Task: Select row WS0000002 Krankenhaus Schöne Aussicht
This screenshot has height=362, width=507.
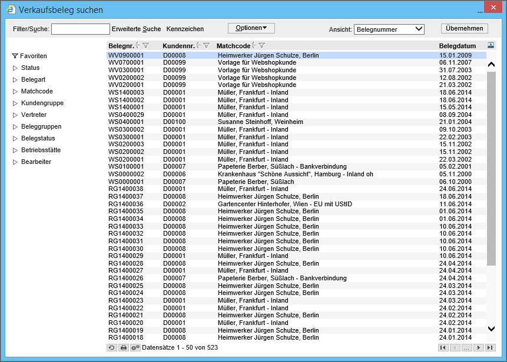Action: point(297,174)
